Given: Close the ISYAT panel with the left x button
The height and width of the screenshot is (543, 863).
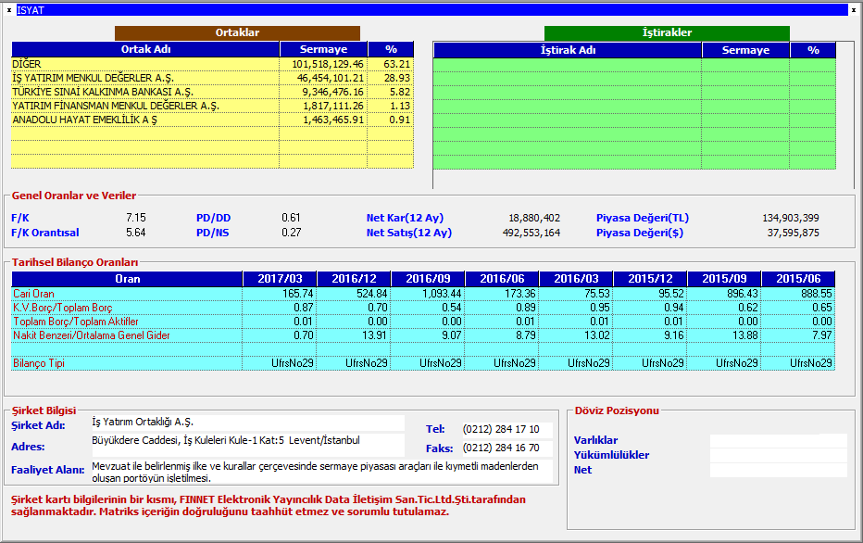Looking at the screenshot, I should [9, 10].
